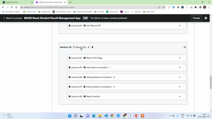212x119 pixels.
Task: Open the calendar extension icon
Action: [169, 7]
